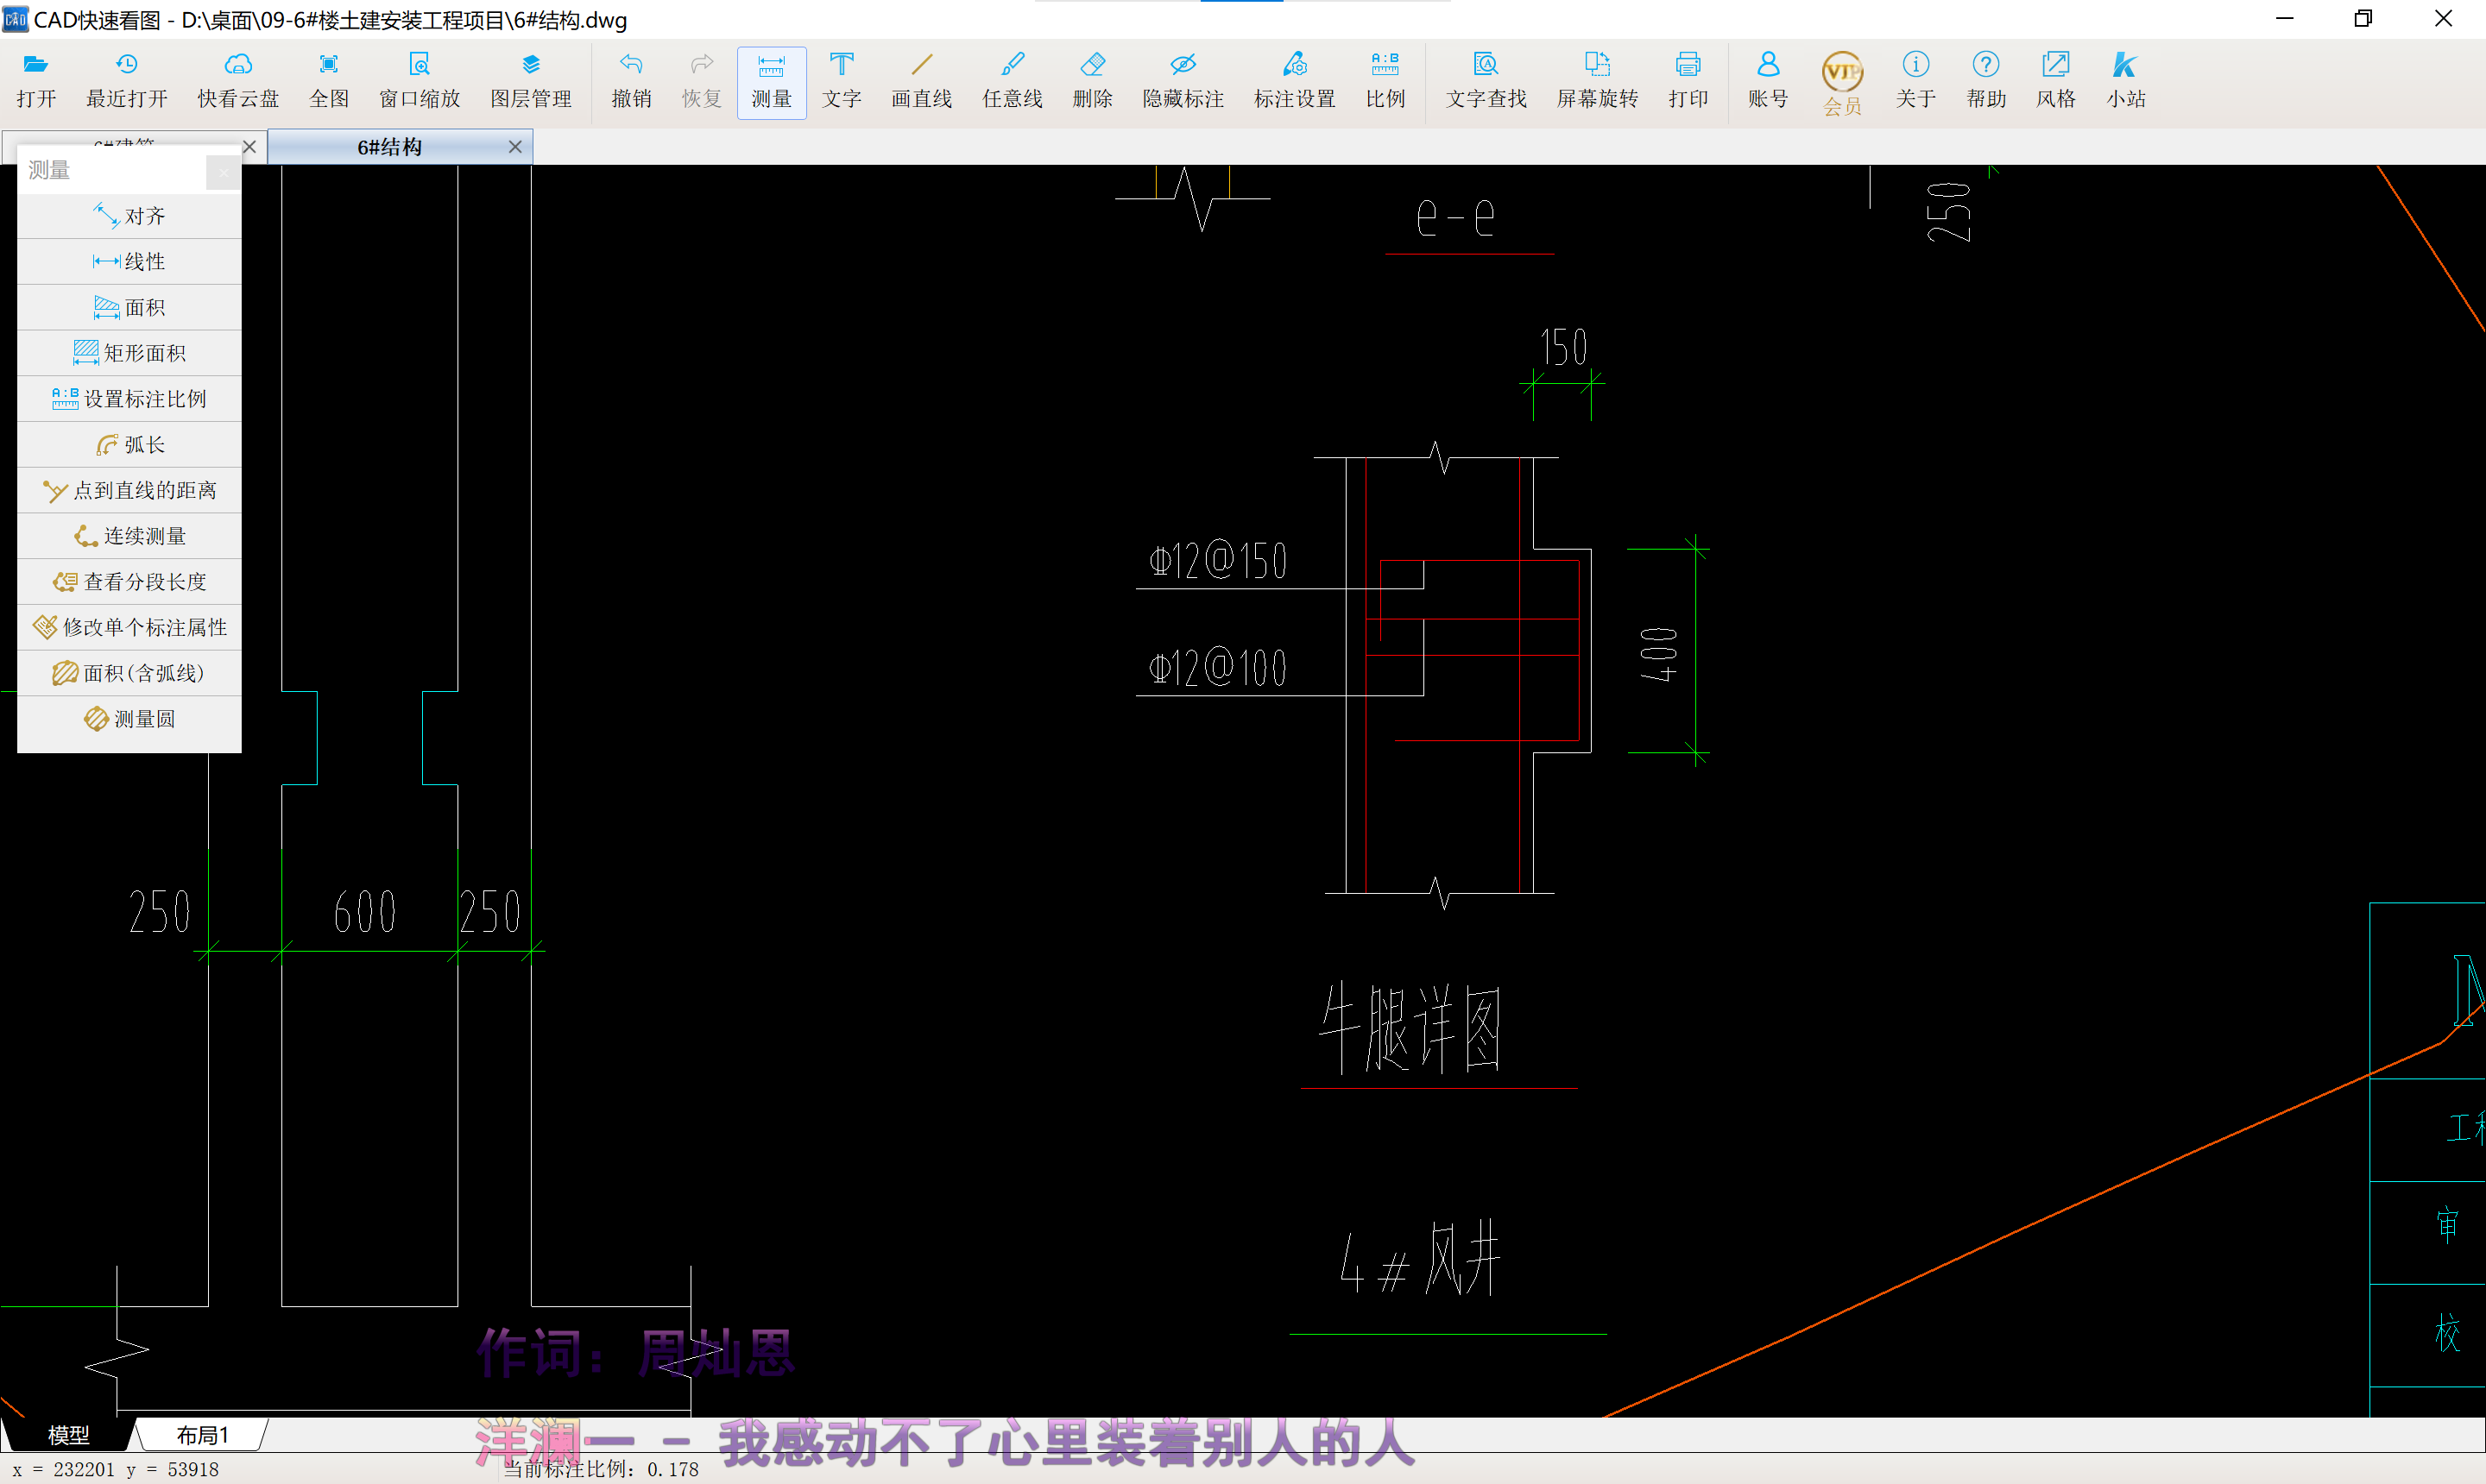
Task: Click the 4#风井 label
Action: click(1420, 1257)
